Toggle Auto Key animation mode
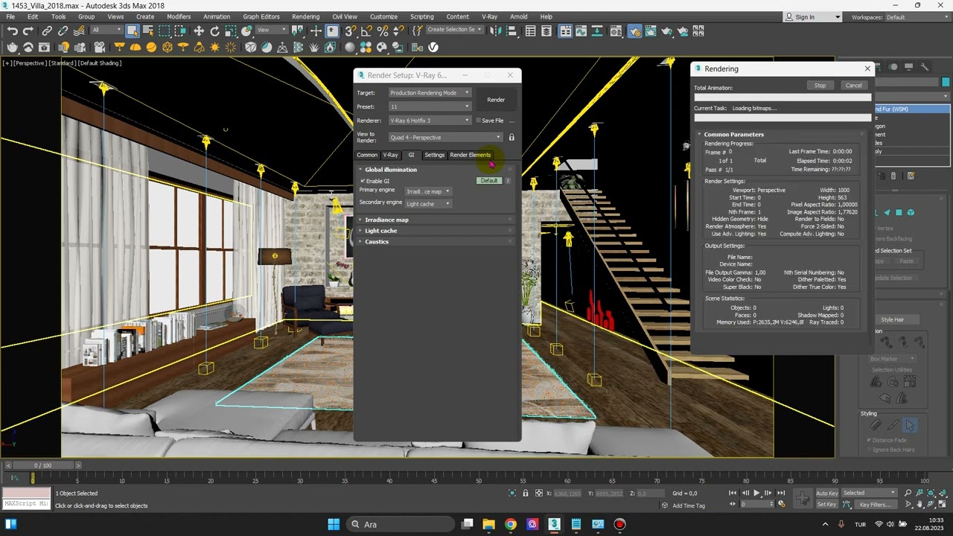953x536 pixels. point(827,493)
